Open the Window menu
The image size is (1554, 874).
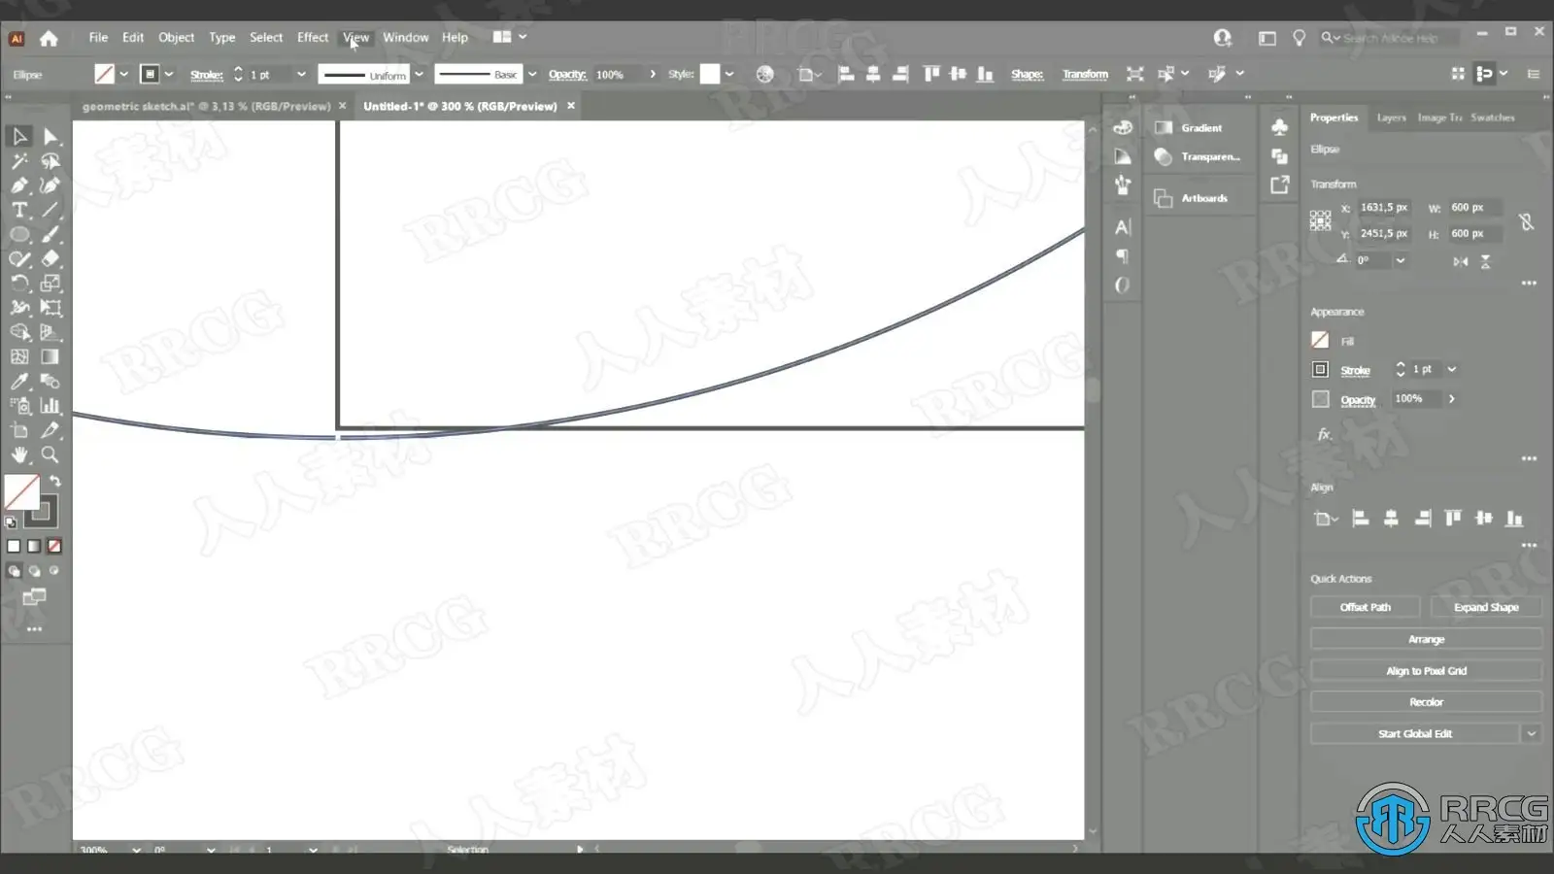coord(405,37)
